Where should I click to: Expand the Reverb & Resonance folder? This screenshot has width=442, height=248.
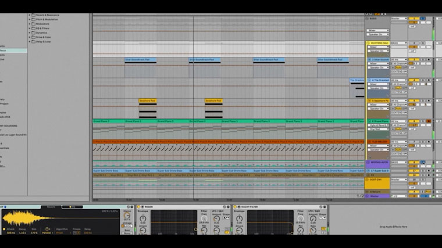30,15
